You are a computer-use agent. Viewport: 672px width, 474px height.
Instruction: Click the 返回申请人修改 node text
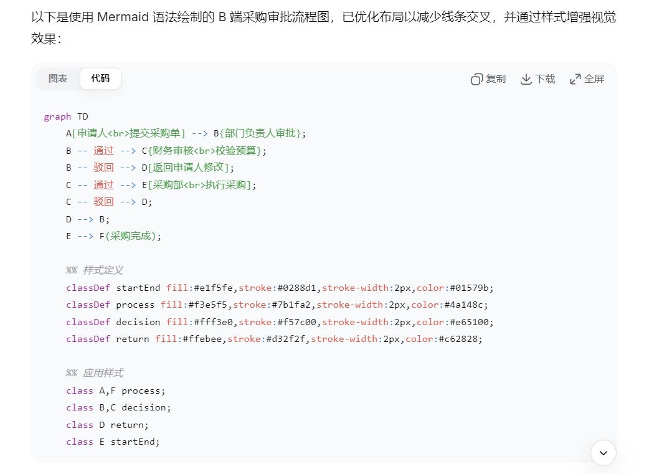point(184,168)
